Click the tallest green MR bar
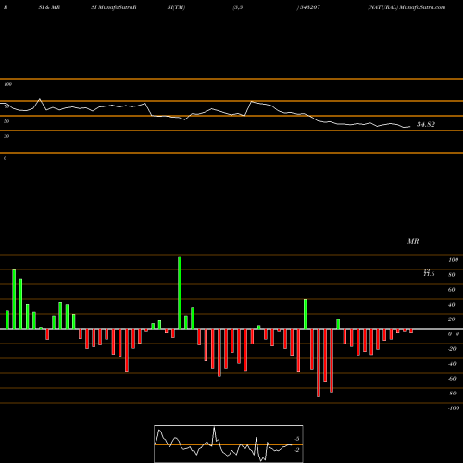This screenshot has width=463, height=463. (180, 293)
